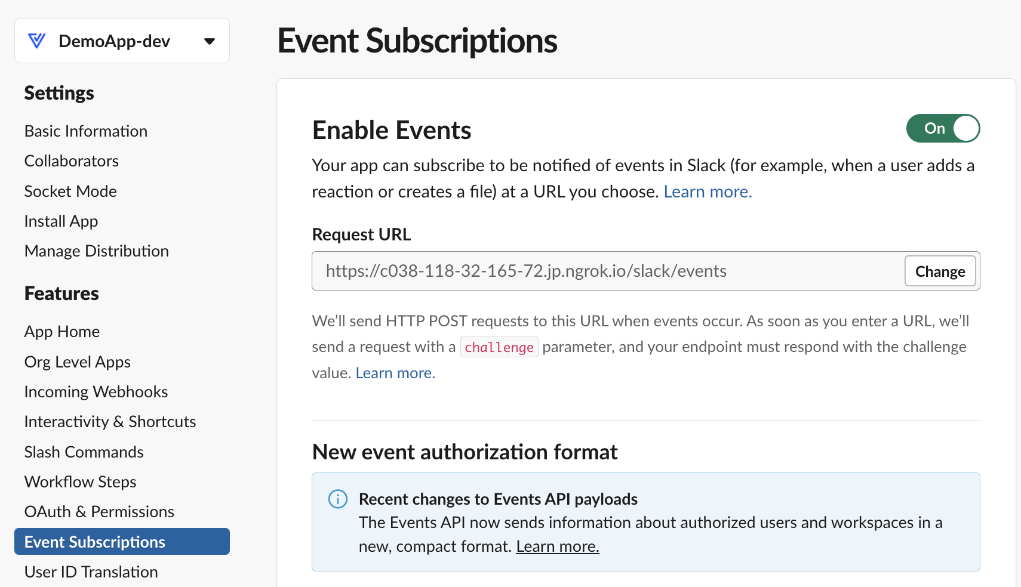Open the DemoApp-dev app selector dropdown arrow

[x=209, y=41]
